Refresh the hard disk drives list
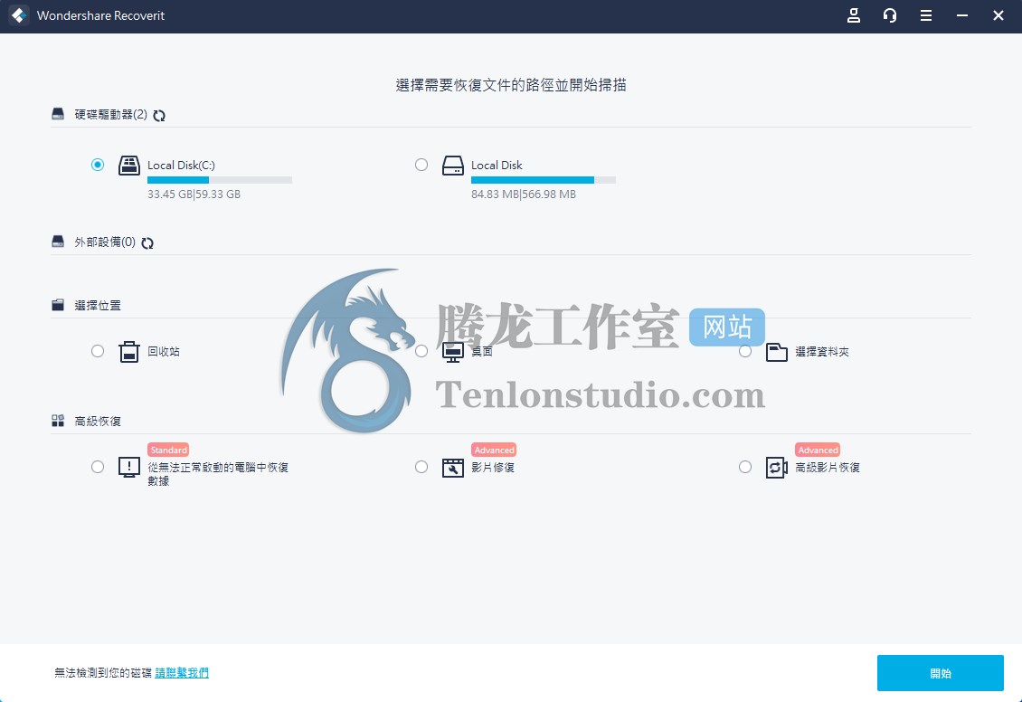Viewport: 1022px width, 702px height. [159, 116]
